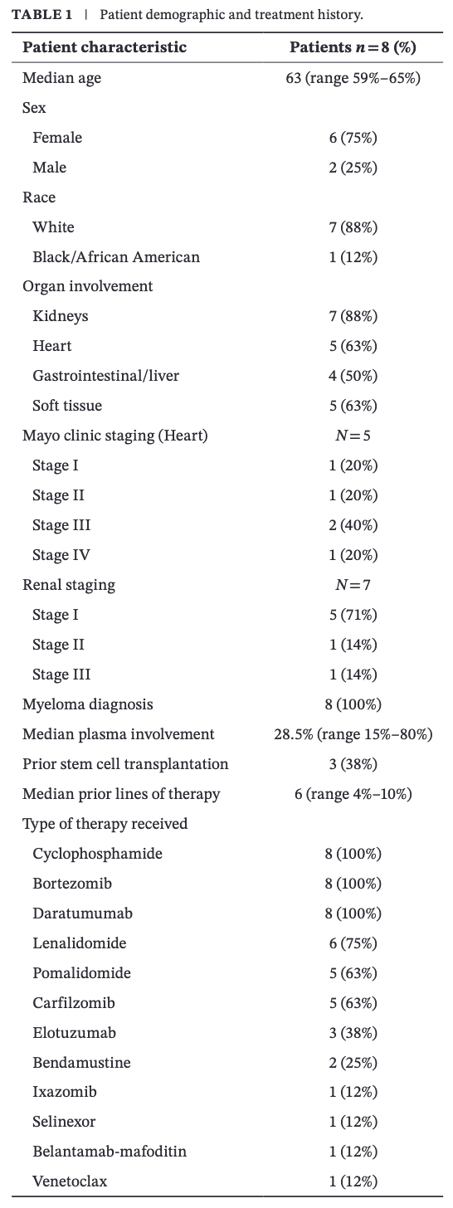Select the Female row label
This screenshot has width=453, height=1208.
57,138
